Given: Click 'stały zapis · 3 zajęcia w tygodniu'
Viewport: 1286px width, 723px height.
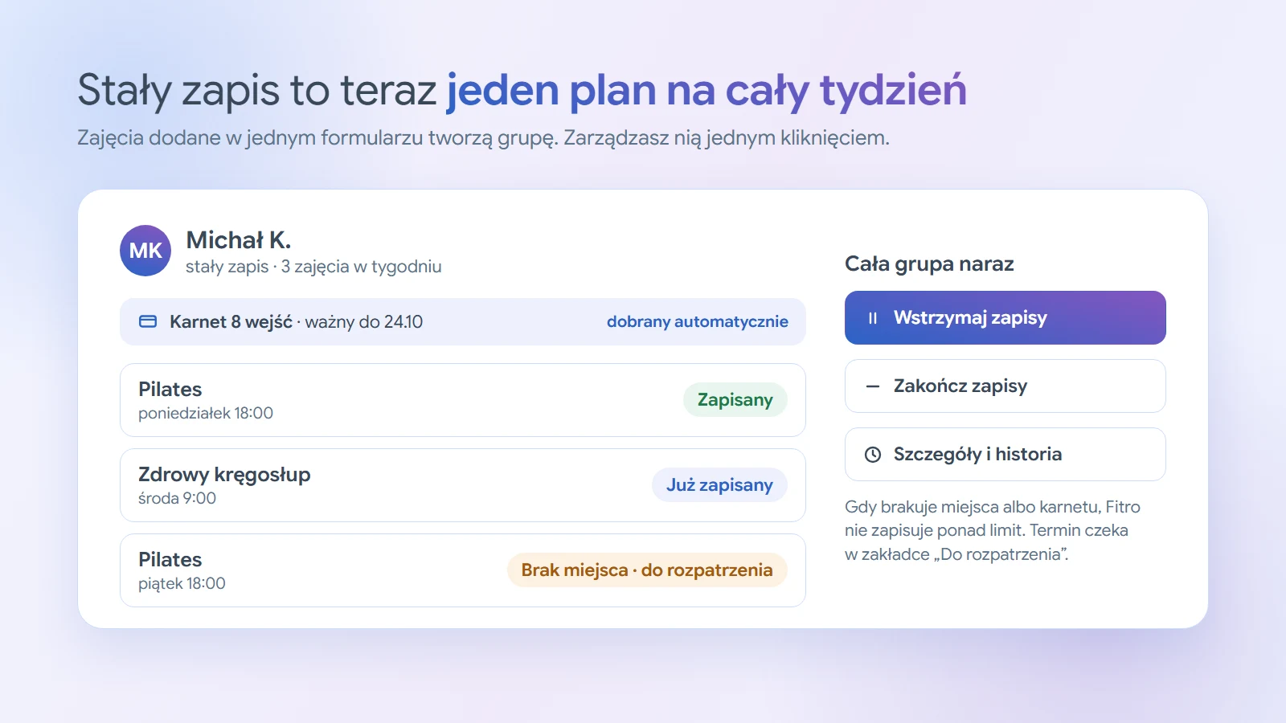Looking at the screenshot, I should (x=313, y=267).
